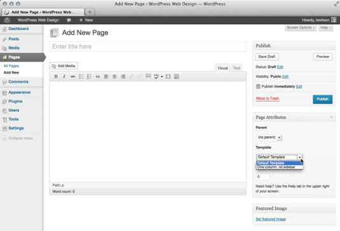340x231 pixels.
Task: Select the Add New Page browser tab
Action: tap(43, 12)
